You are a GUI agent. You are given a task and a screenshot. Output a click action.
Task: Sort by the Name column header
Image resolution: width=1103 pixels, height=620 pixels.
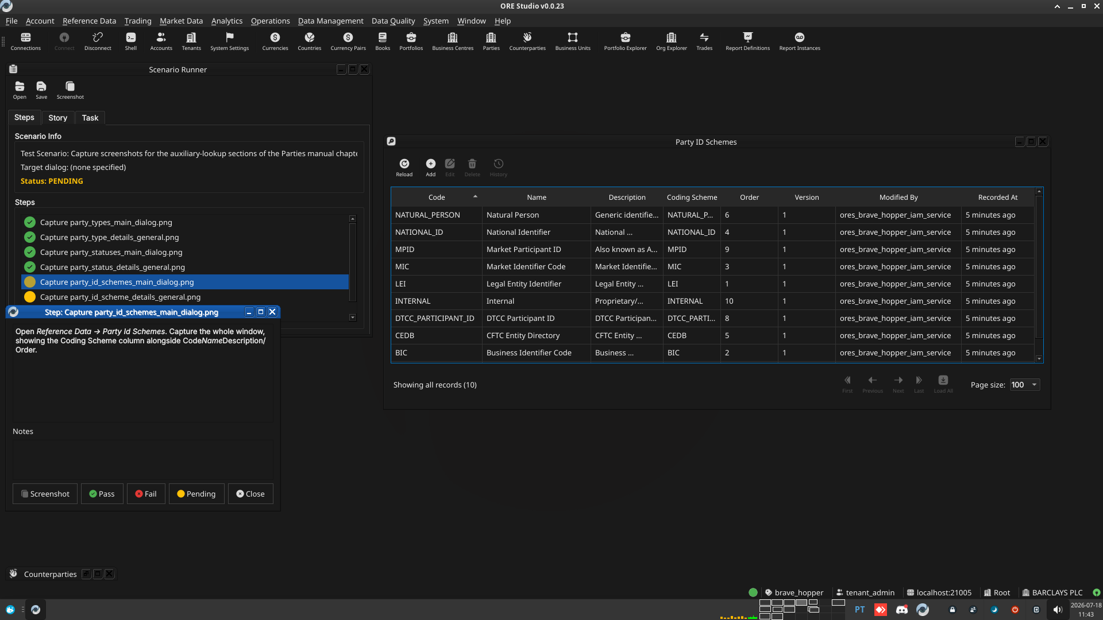(537, 197)
